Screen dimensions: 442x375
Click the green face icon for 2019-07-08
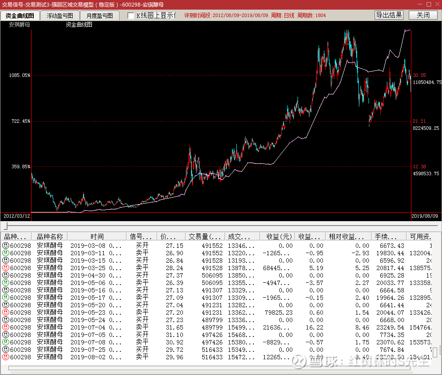point(6,342)
